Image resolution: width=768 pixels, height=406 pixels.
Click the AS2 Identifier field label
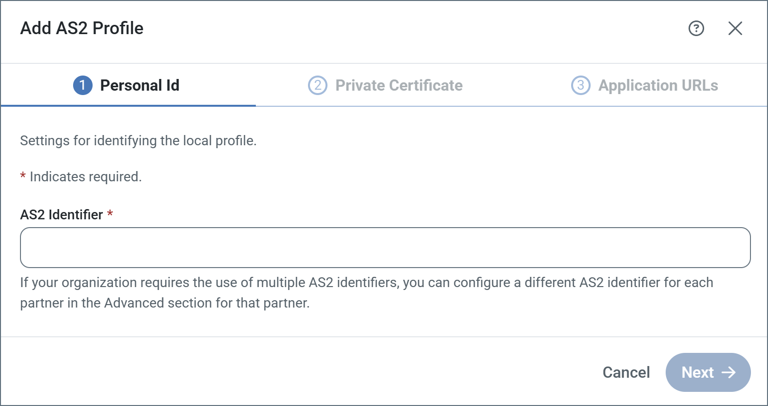pos(61,215)
